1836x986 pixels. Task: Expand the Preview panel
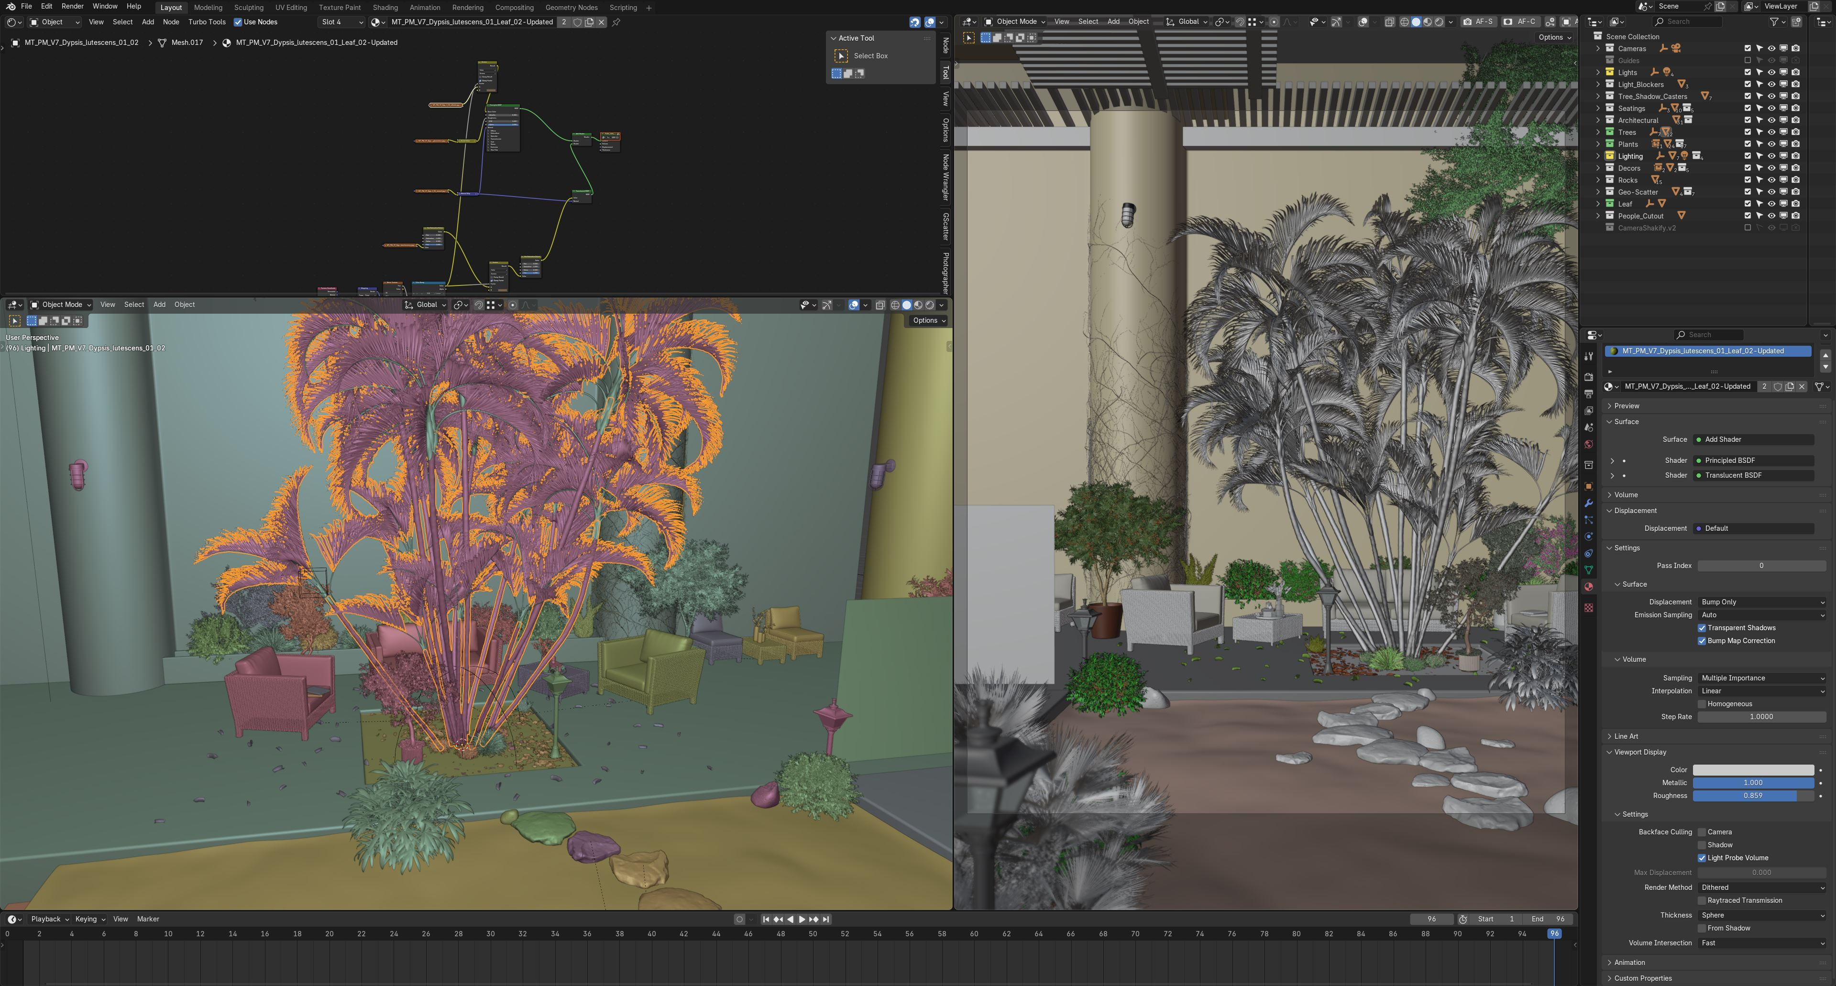coord(1627,406)
